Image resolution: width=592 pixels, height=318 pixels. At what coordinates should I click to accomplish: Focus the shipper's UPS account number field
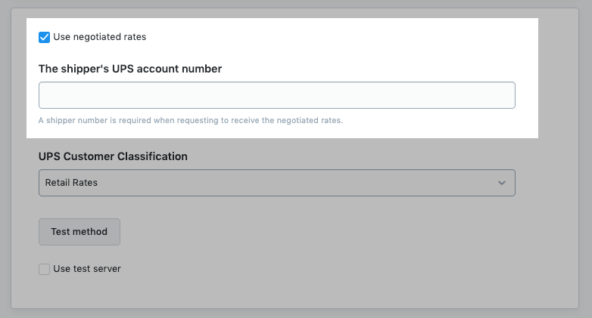[x=276, y=95]
